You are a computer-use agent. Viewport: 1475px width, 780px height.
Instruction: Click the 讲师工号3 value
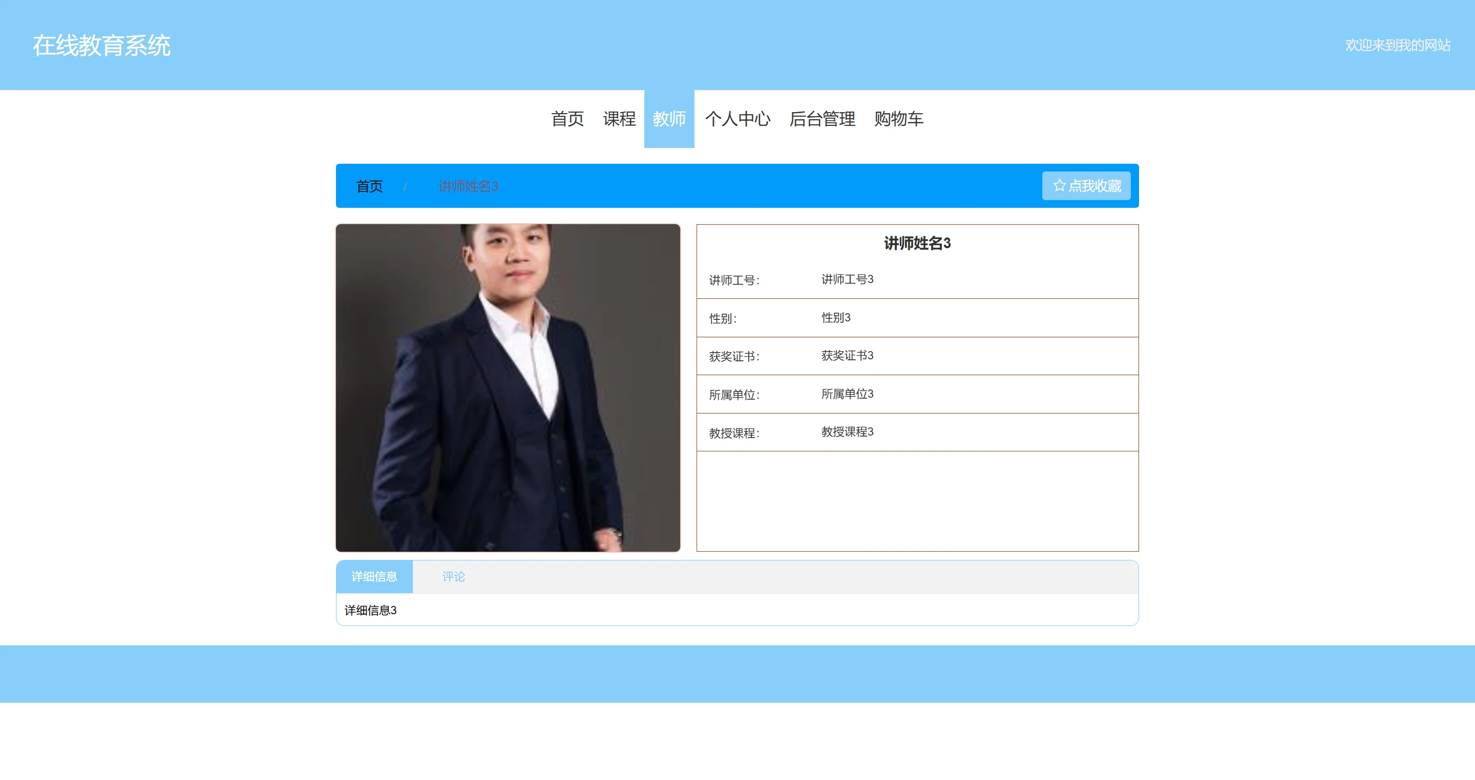click(847, 279)
